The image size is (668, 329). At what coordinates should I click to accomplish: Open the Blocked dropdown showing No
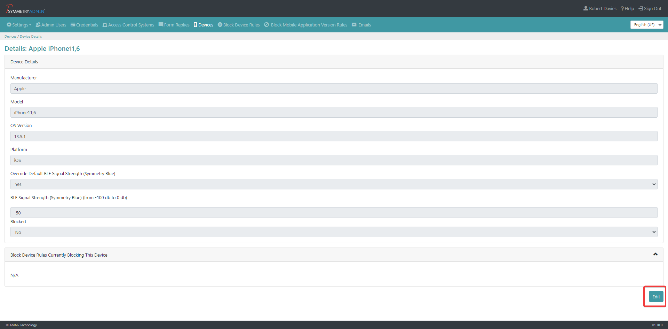pyautogui.click(x=334, y=232)
